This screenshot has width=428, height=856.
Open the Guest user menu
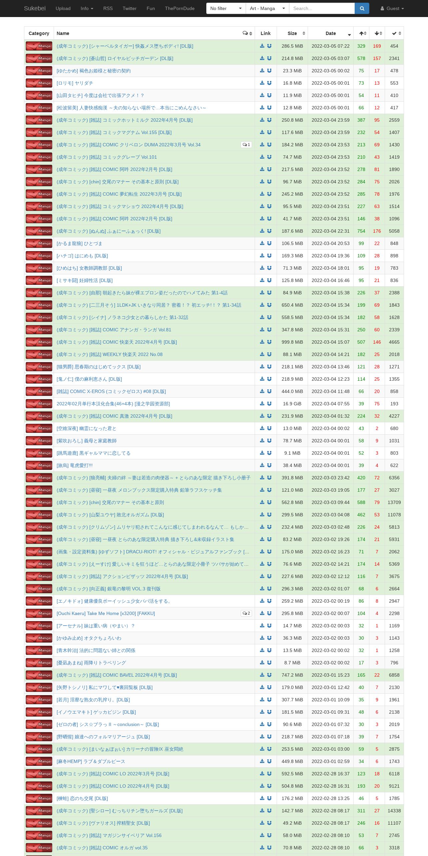click(392, 8)
